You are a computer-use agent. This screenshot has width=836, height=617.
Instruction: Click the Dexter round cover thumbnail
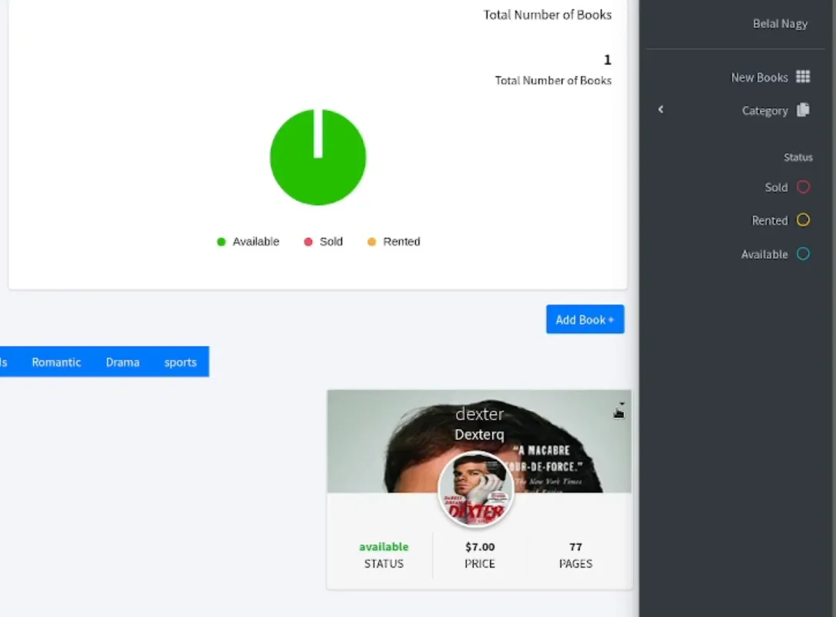point(475,489)
